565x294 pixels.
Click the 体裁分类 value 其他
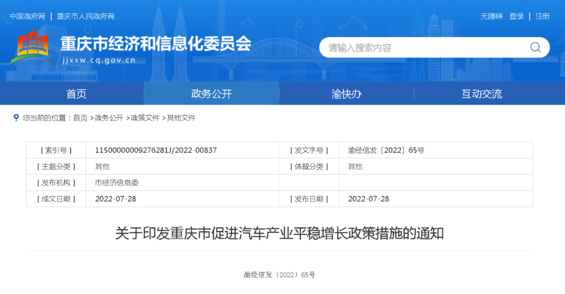pyautogui.click(x=355, y=166)
